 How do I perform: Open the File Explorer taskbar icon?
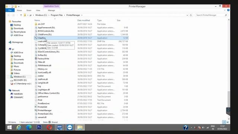pos(80,127)
